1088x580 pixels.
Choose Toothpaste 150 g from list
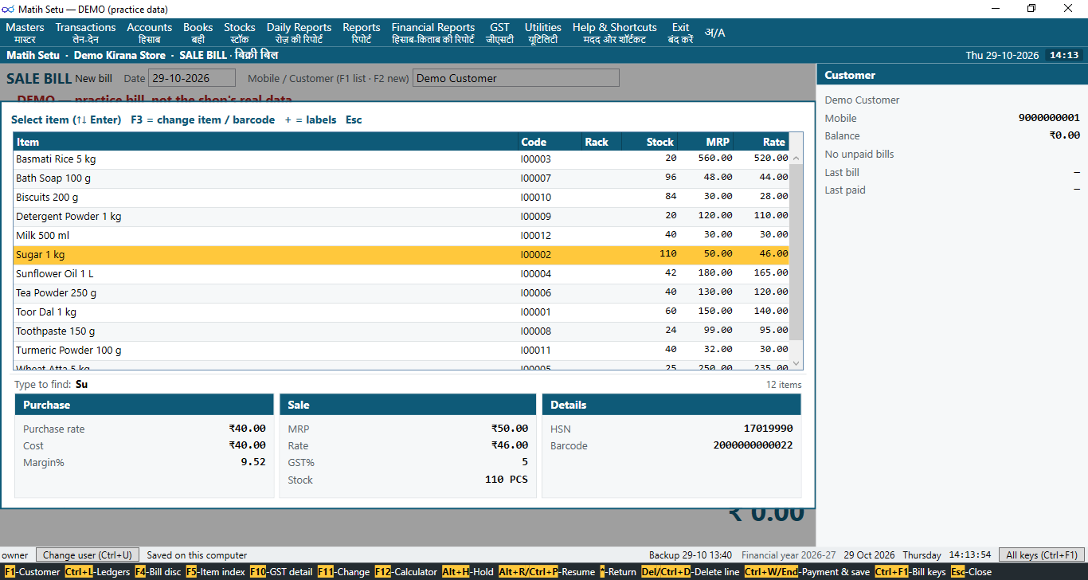point(401,331)
